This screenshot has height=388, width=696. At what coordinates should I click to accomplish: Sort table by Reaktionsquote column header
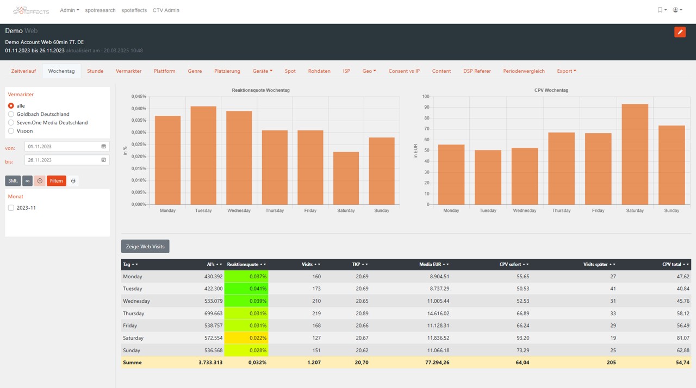click(243, 265)
